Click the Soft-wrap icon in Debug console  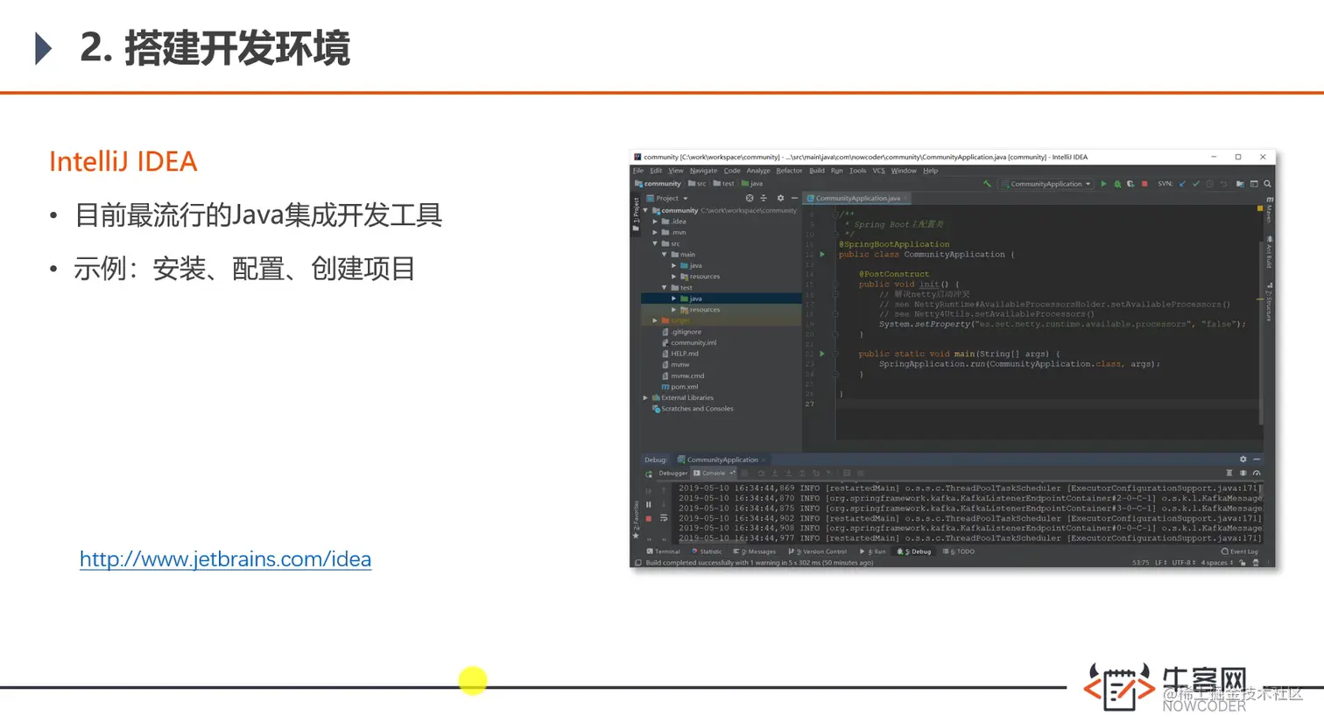(x=664, y=518)
